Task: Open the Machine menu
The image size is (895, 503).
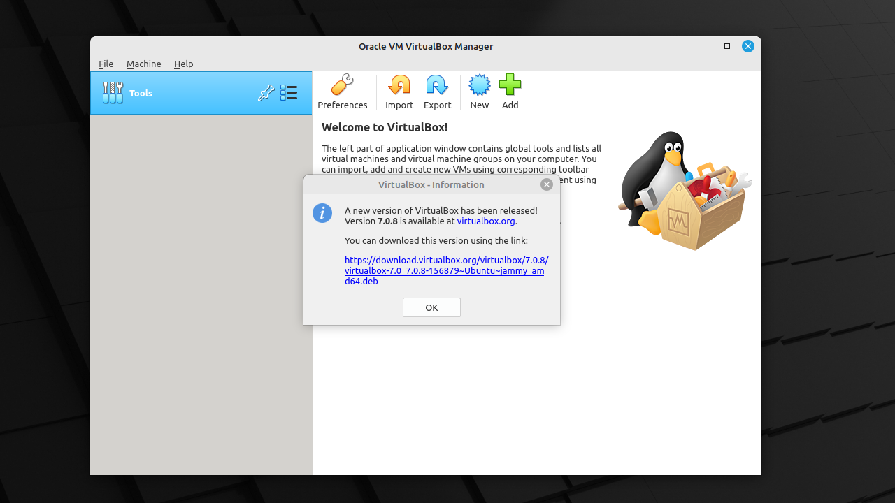Action: [x=143, y=64]
